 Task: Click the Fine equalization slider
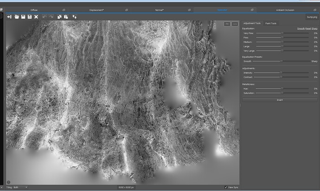coord(282,37)
